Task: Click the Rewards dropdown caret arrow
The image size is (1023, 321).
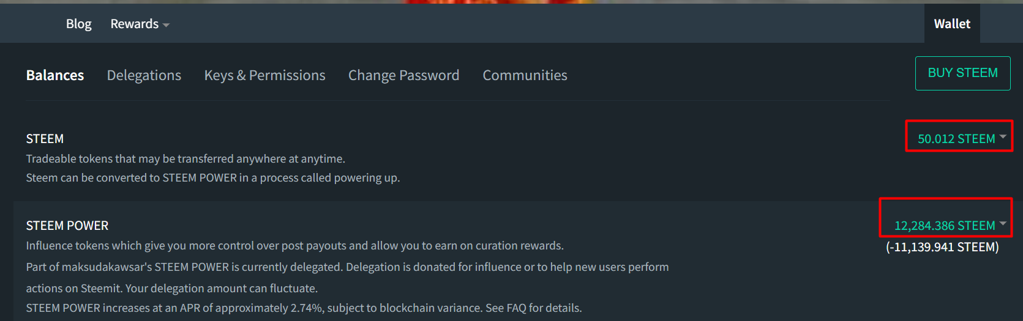Action: [166, 25]
